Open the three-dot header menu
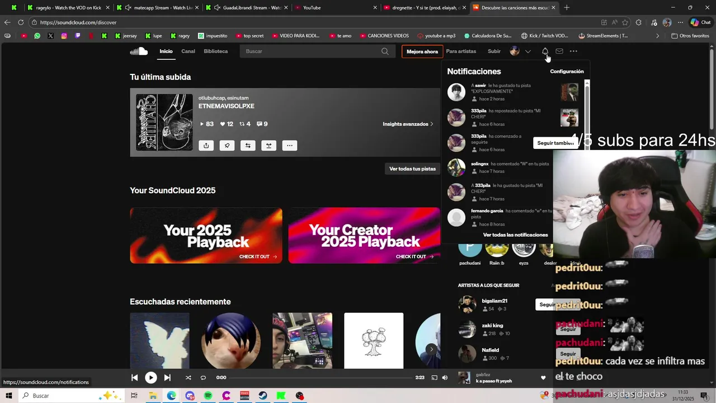716x403 pixels. [x=573, y=51]
